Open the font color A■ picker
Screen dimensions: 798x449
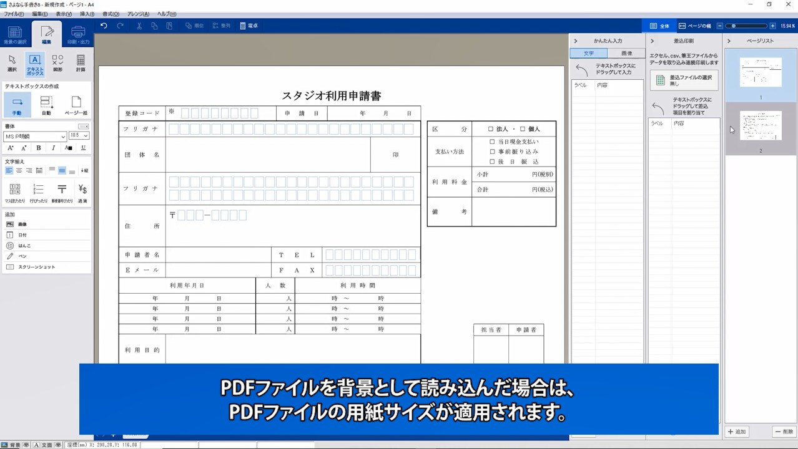pos(68,148)
